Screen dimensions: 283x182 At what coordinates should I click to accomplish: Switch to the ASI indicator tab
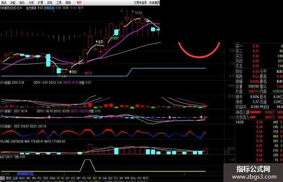pos(73,178)
